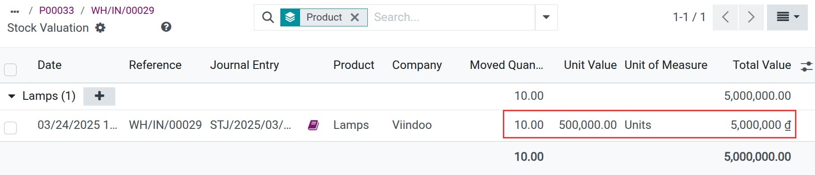Screen dimensions: 815x175
Task: Select the WH/IN/00029 row checkbox
Action: click(10, 128)
